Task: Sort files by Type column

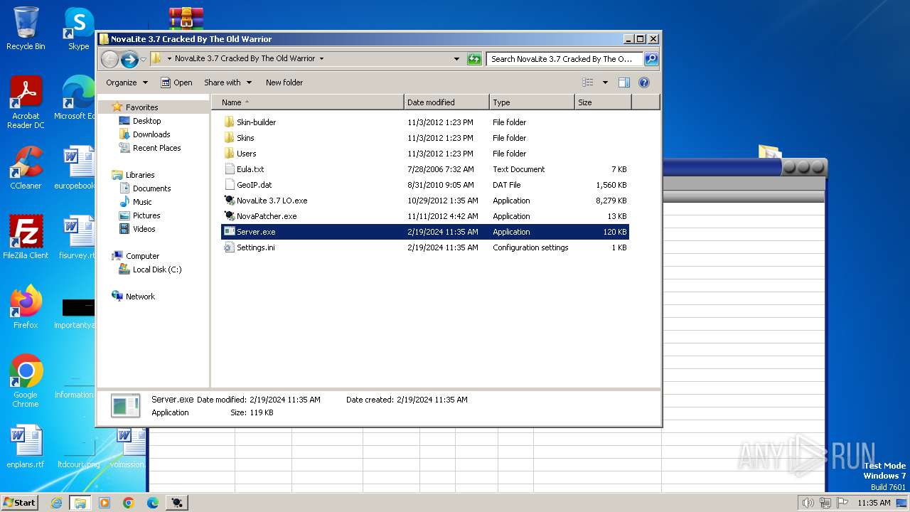Action: pos(532,102)
